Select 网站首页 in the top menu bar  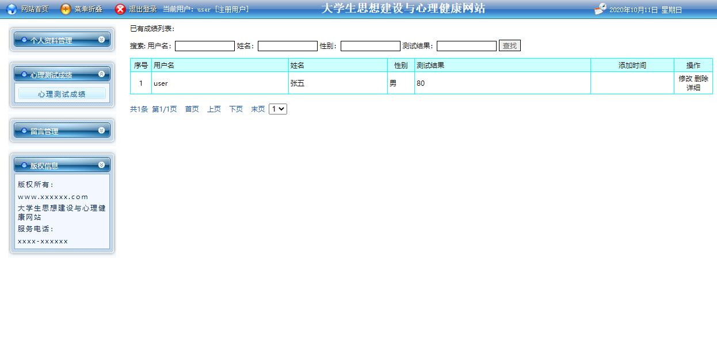(34, 8)
